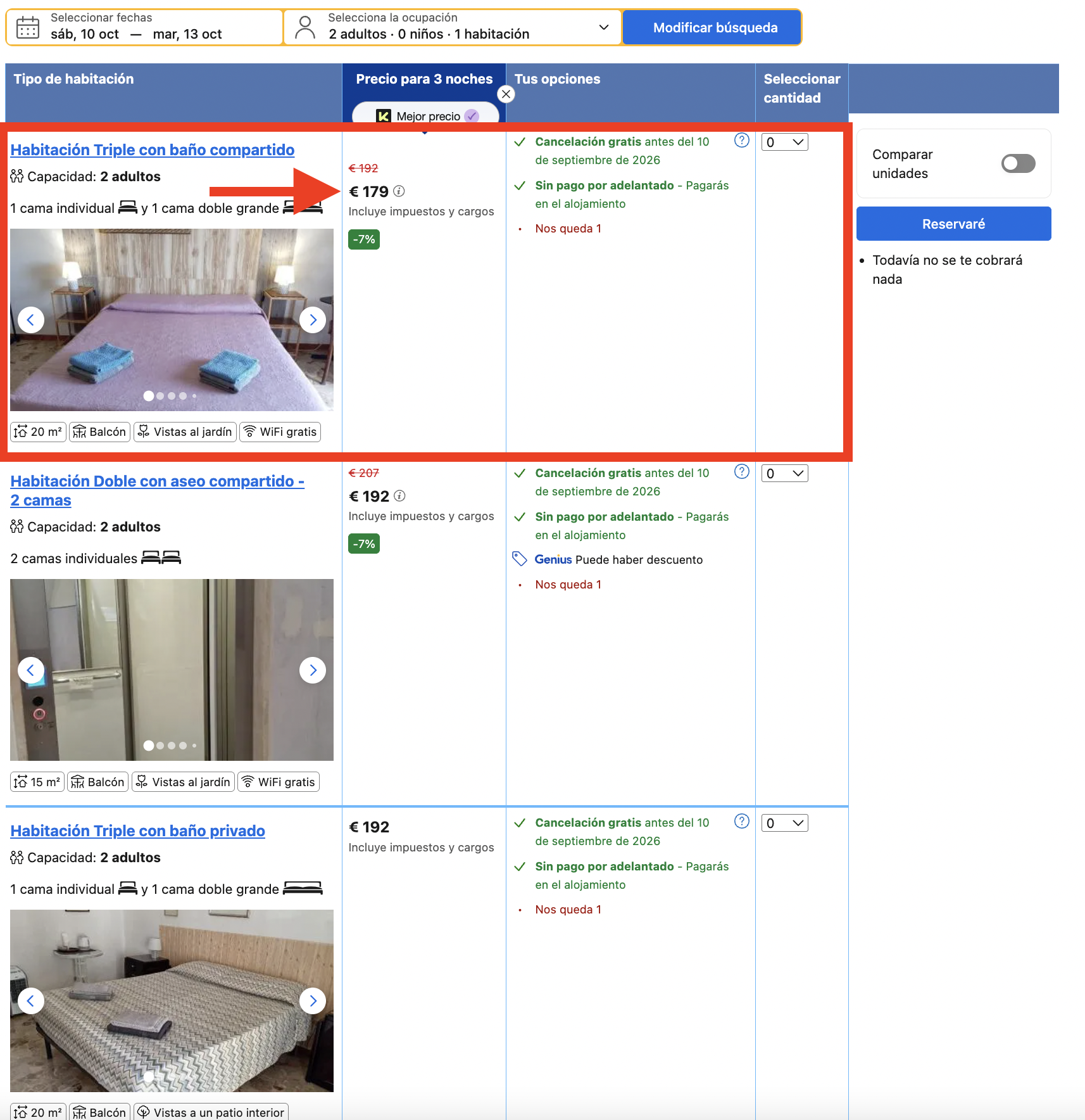Click Vistas al jardín tag of shared-bath triple
This screenshot has height=1120, width=1085.
coord(185,431)
